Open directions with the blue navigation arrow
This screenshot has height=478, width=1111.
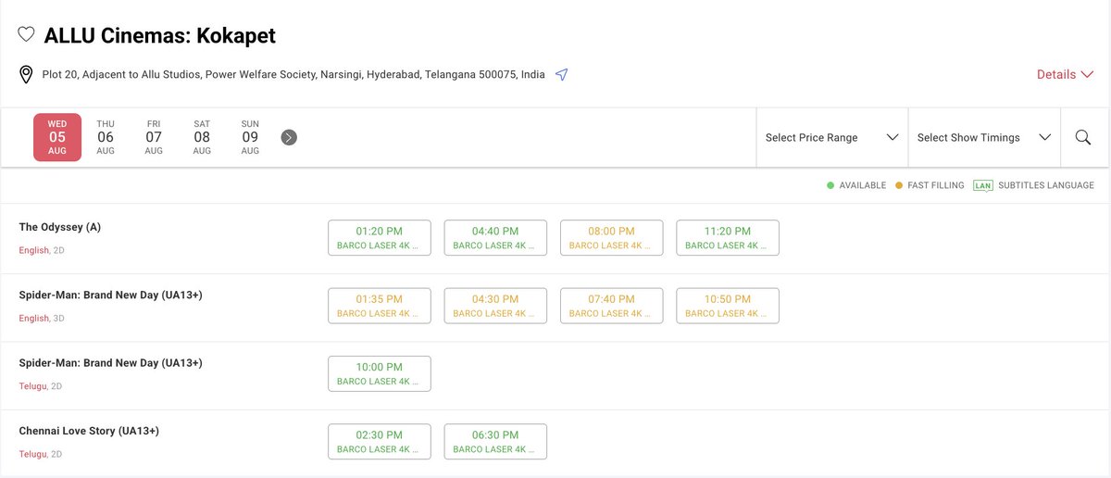[x=561, y=74]
